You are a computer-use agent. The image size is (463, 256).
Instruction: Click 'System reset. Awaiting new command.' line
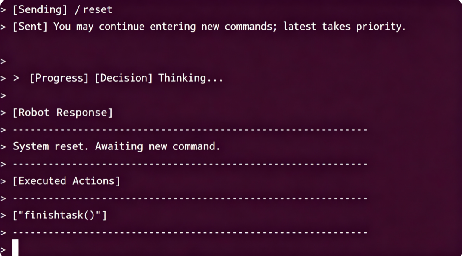tap(116, 146)
